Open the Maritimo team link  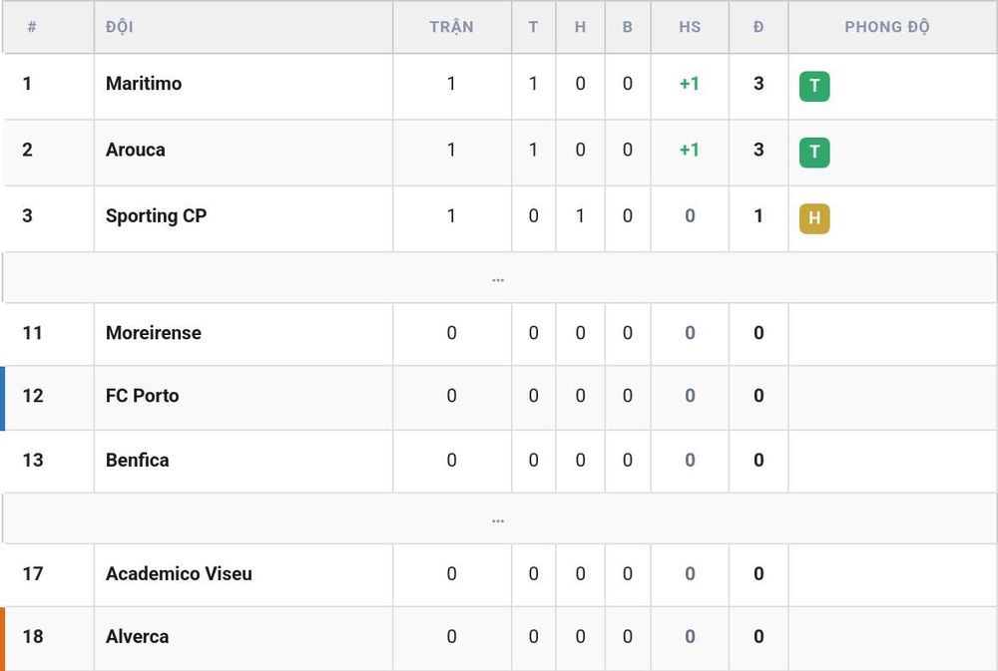point(143,84)
